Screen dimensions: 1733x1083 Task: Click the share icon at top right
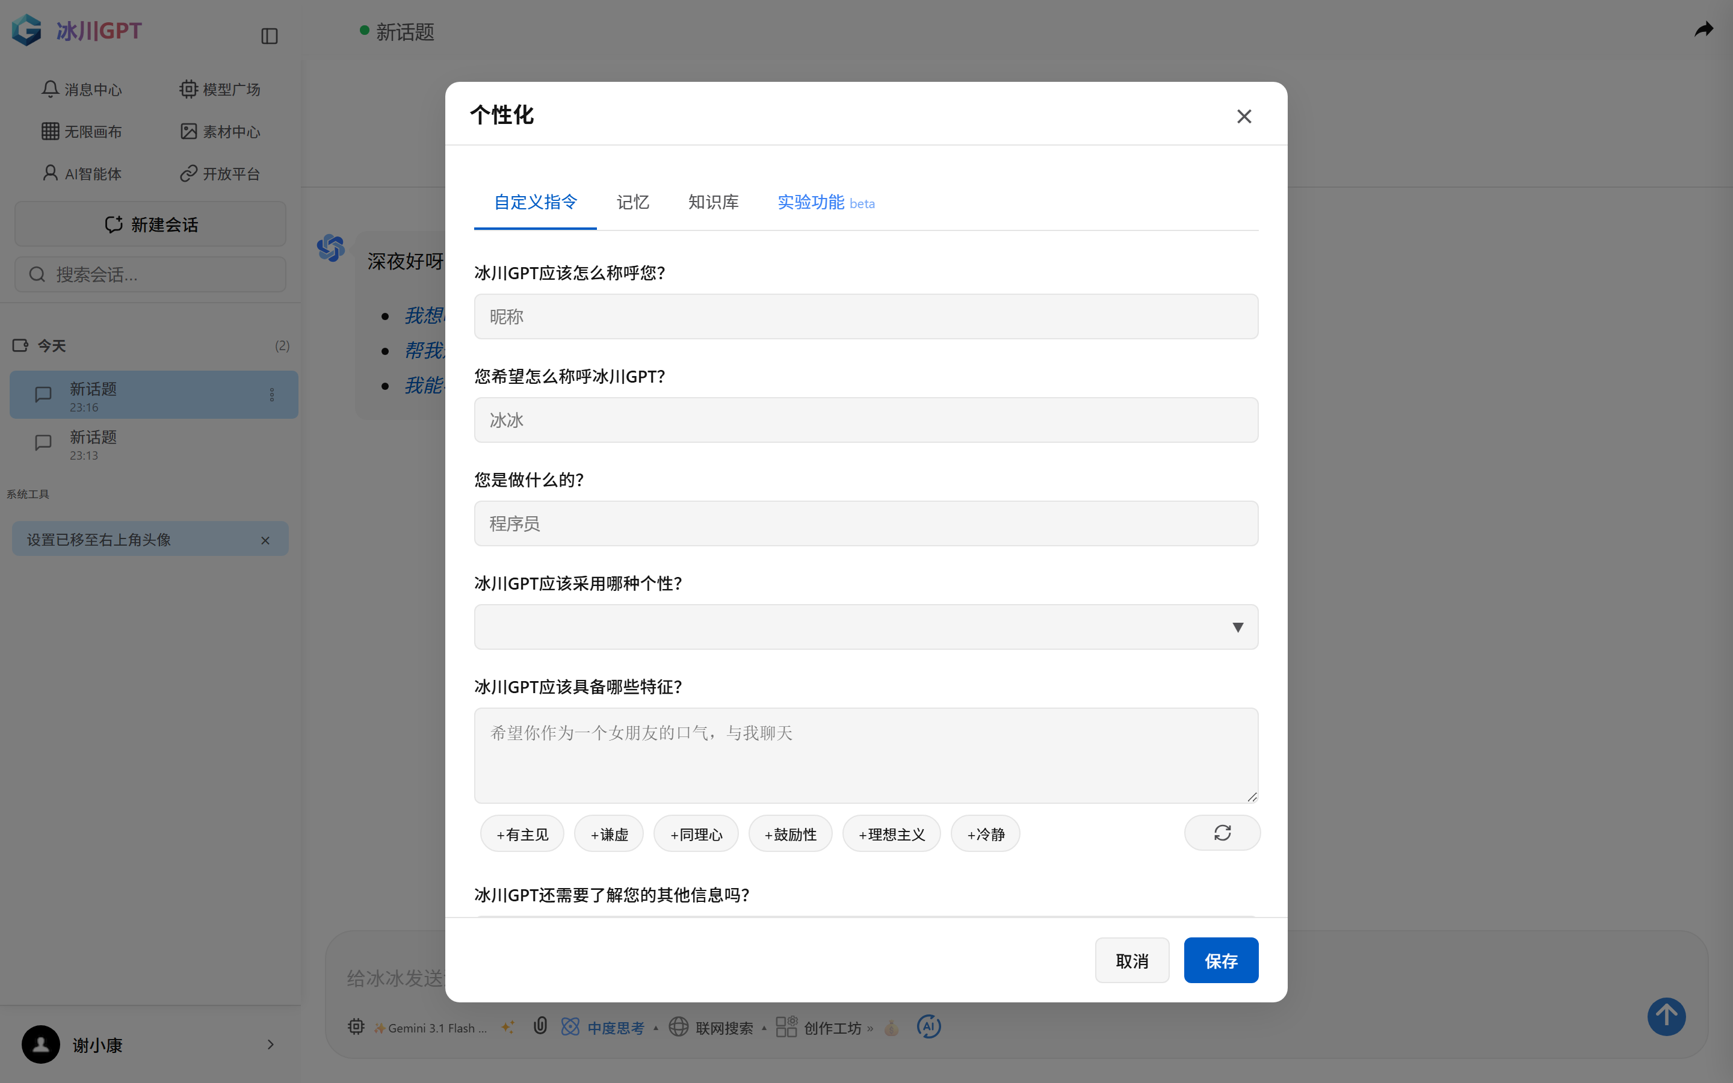point(1704,29)
